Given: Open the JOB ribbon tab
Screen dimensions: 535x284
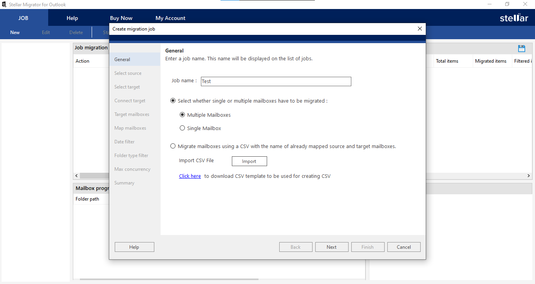Looking at the screenshot, I should coord(23,18).
